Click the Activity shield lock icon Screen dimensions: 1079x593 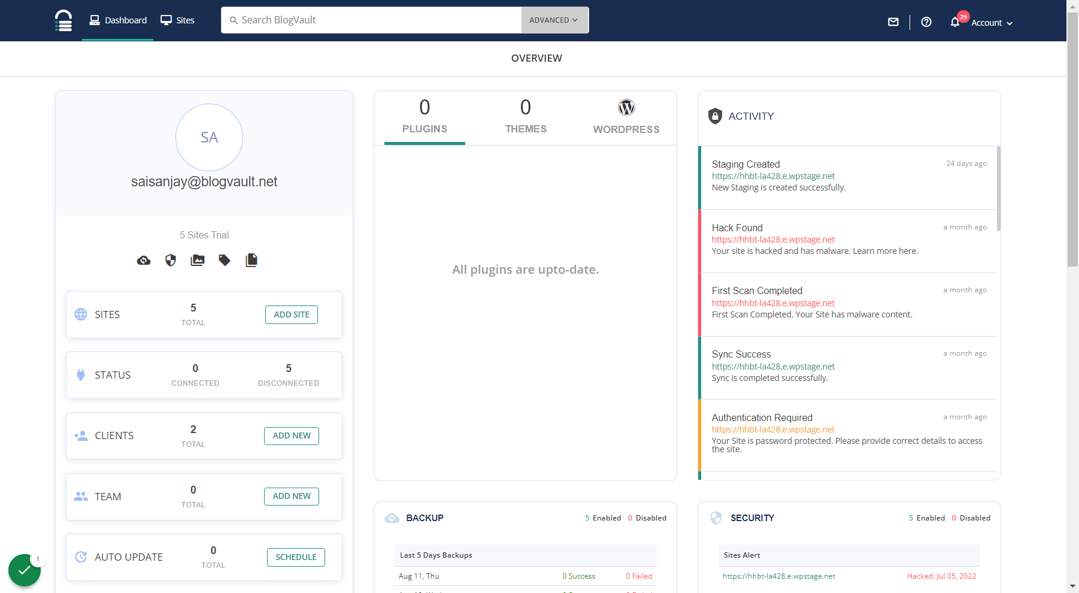(715, 116)
